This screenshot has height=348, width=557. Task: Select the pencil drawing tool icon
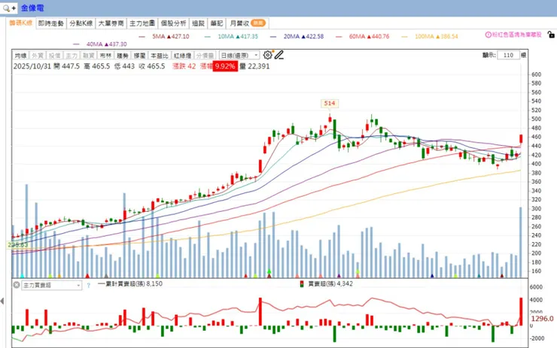click(x=278, y=55)
